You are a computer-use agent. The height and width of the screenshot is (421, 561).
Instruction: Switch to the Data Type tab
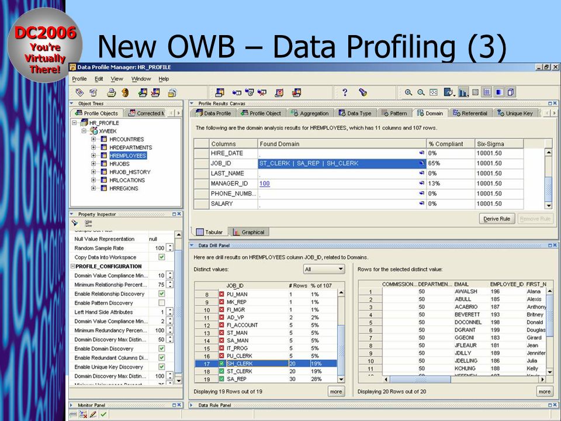click(x=355, y=113)
